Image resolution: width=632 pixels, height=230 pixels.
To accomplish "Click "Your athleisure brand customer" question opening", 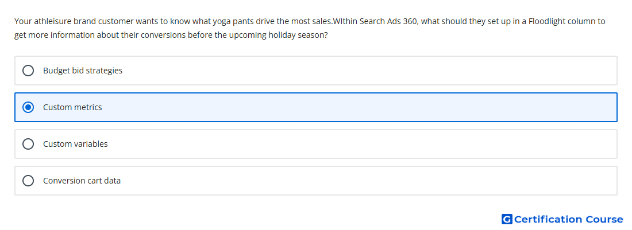I will pyautogui.click(x=74, y=21).
